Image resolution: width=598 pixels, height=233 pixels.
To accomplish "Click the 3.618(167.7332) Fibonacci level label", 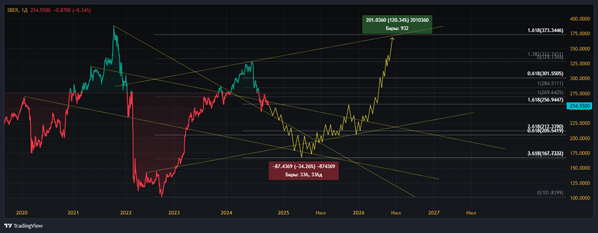I will click(x=546, y=153).
